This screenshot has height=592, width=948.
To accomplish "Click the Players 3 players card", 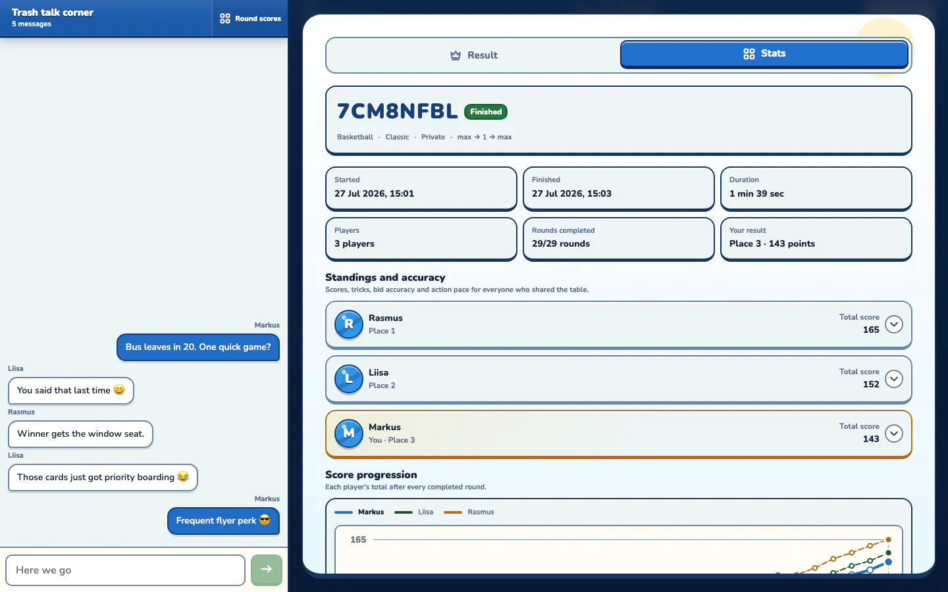I will click(421, 239).
